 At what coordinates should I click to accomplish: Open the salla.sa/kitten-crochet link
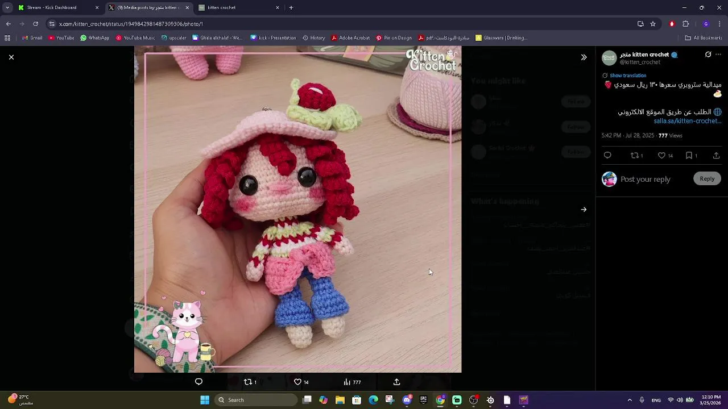688,121
